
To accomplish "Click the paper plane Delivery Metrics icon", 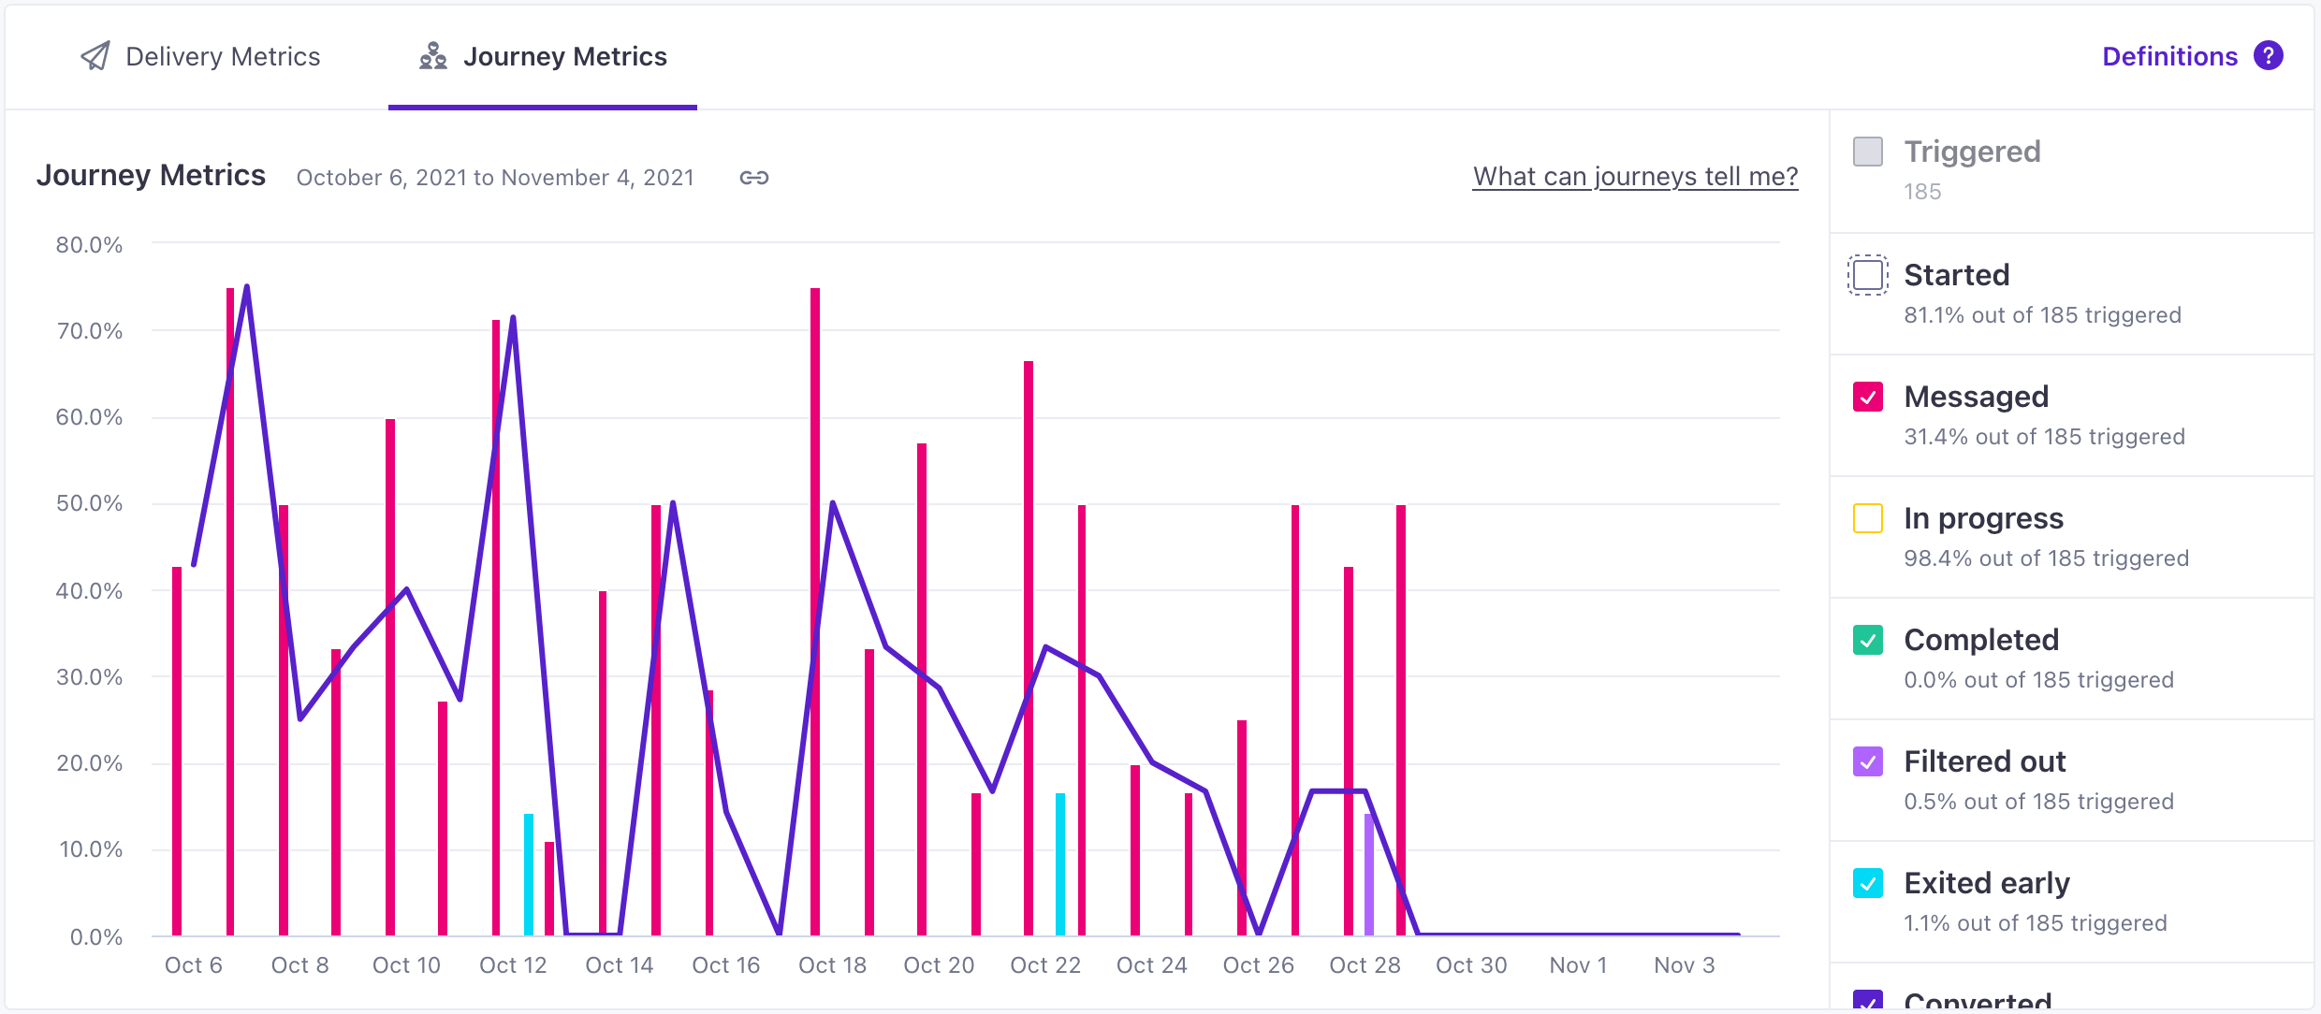I will [x=95, y=57].
